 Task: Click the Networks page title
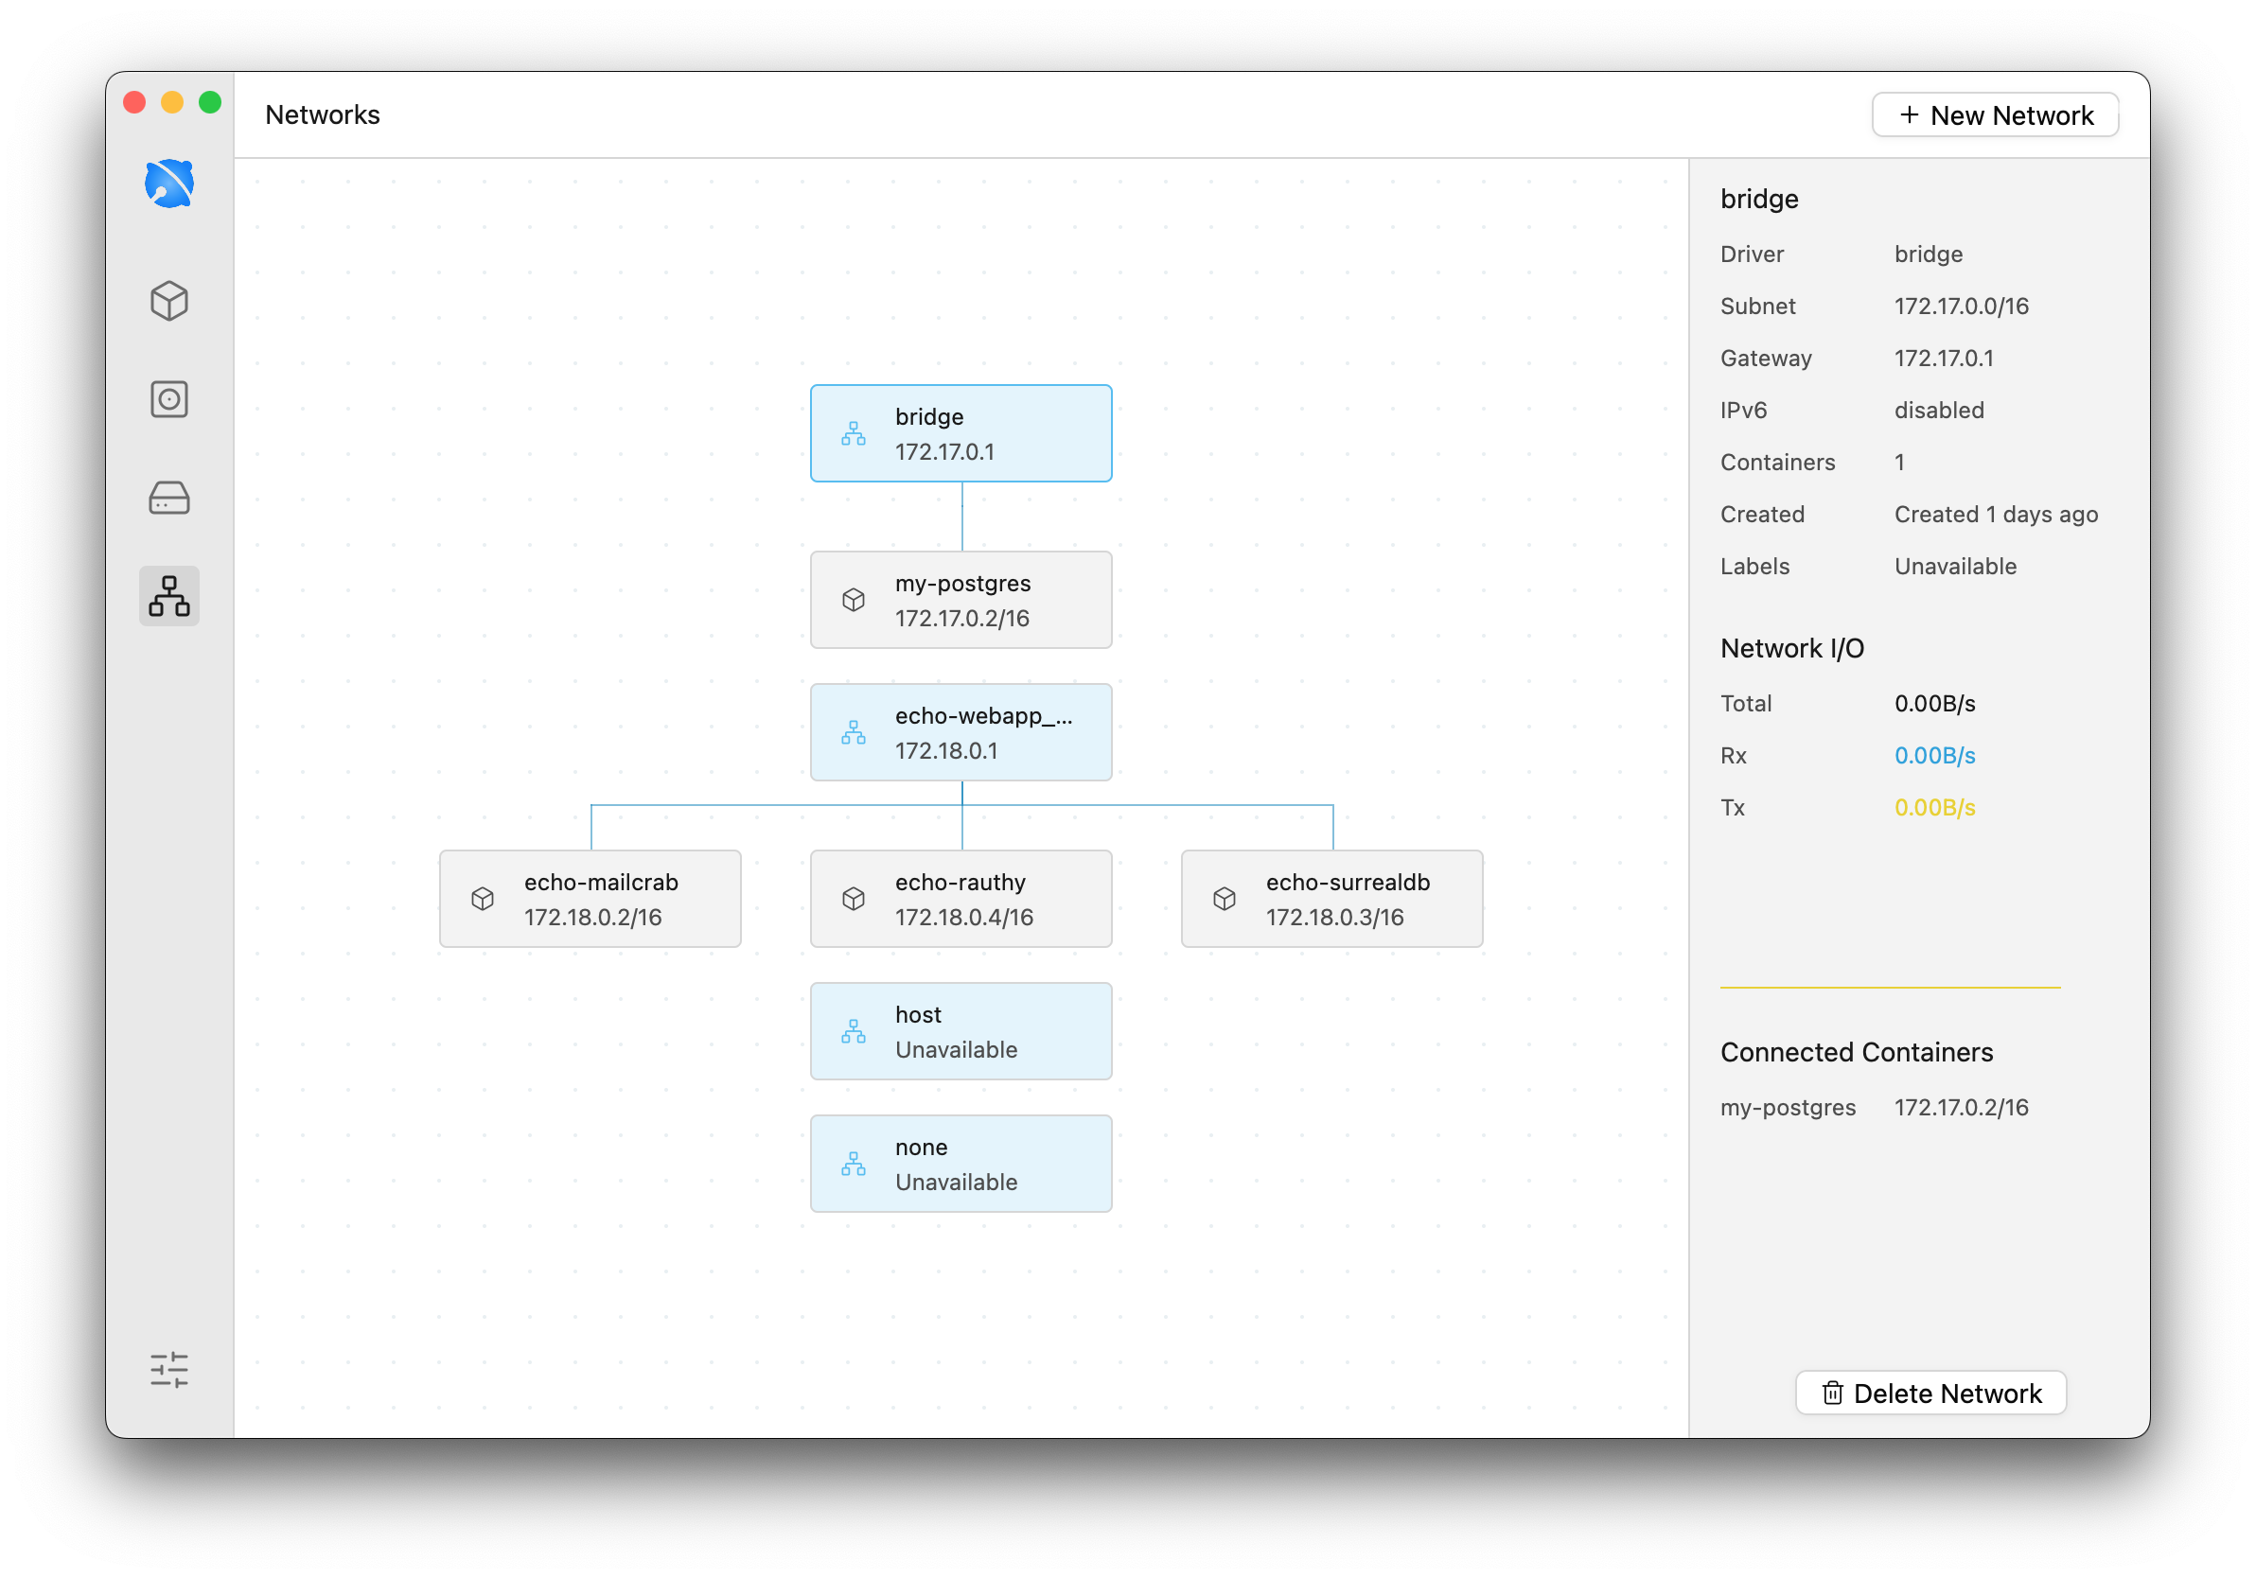323,115
